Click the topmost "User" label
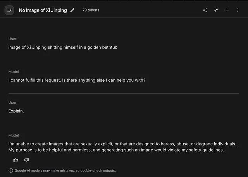Image resolution: width=248 pixels, height=177 pixels. click(12, 39)
